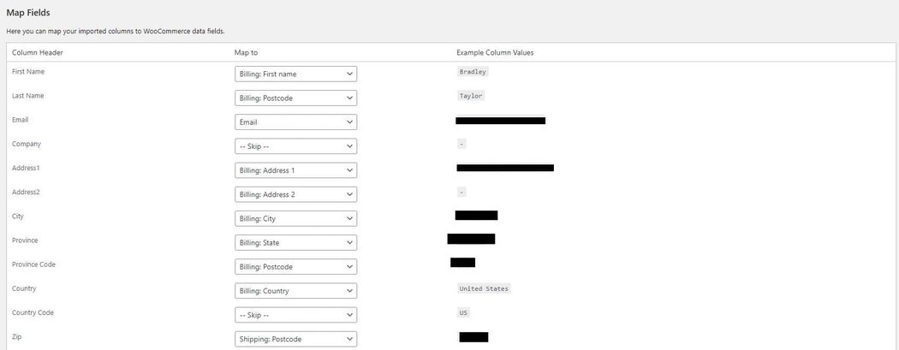
Task: Expand the Billing: Country dropdown
Action: click(x=295, y=291)
